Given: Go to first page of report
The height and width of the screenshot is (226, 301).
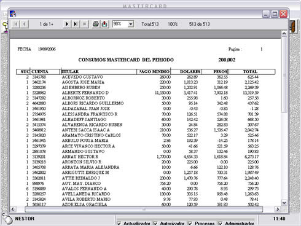Looking at the screenshot, I should 15,24.
